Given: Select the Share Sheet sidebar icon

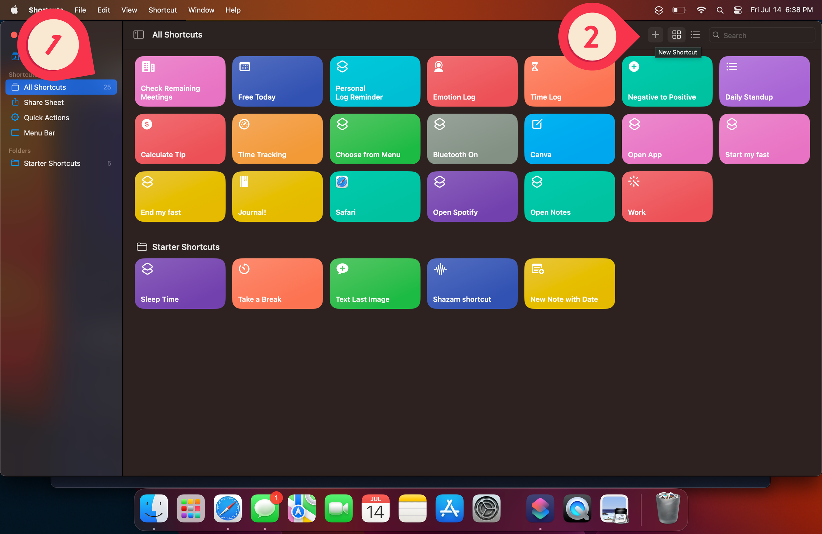Looking at the screenshot, I should tap(15, 102).
